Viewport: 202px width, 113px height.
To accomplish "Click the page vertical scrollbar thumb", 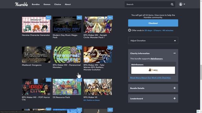I will [201, 72].
